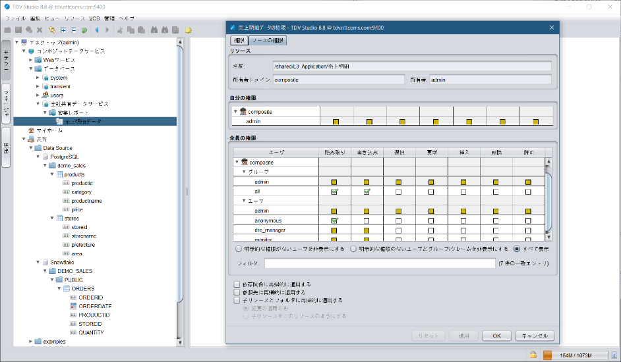Expand the Webサービス tree node
The height and width of the screenshot is (362, 621).
(x=31, y=60)
